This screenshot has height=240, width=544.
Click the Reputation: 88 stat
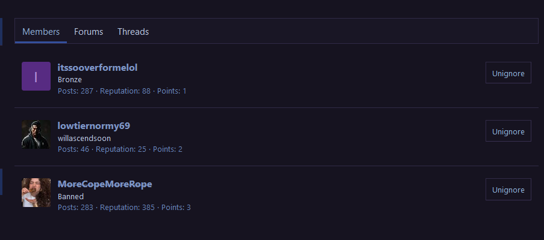point(125,91)
